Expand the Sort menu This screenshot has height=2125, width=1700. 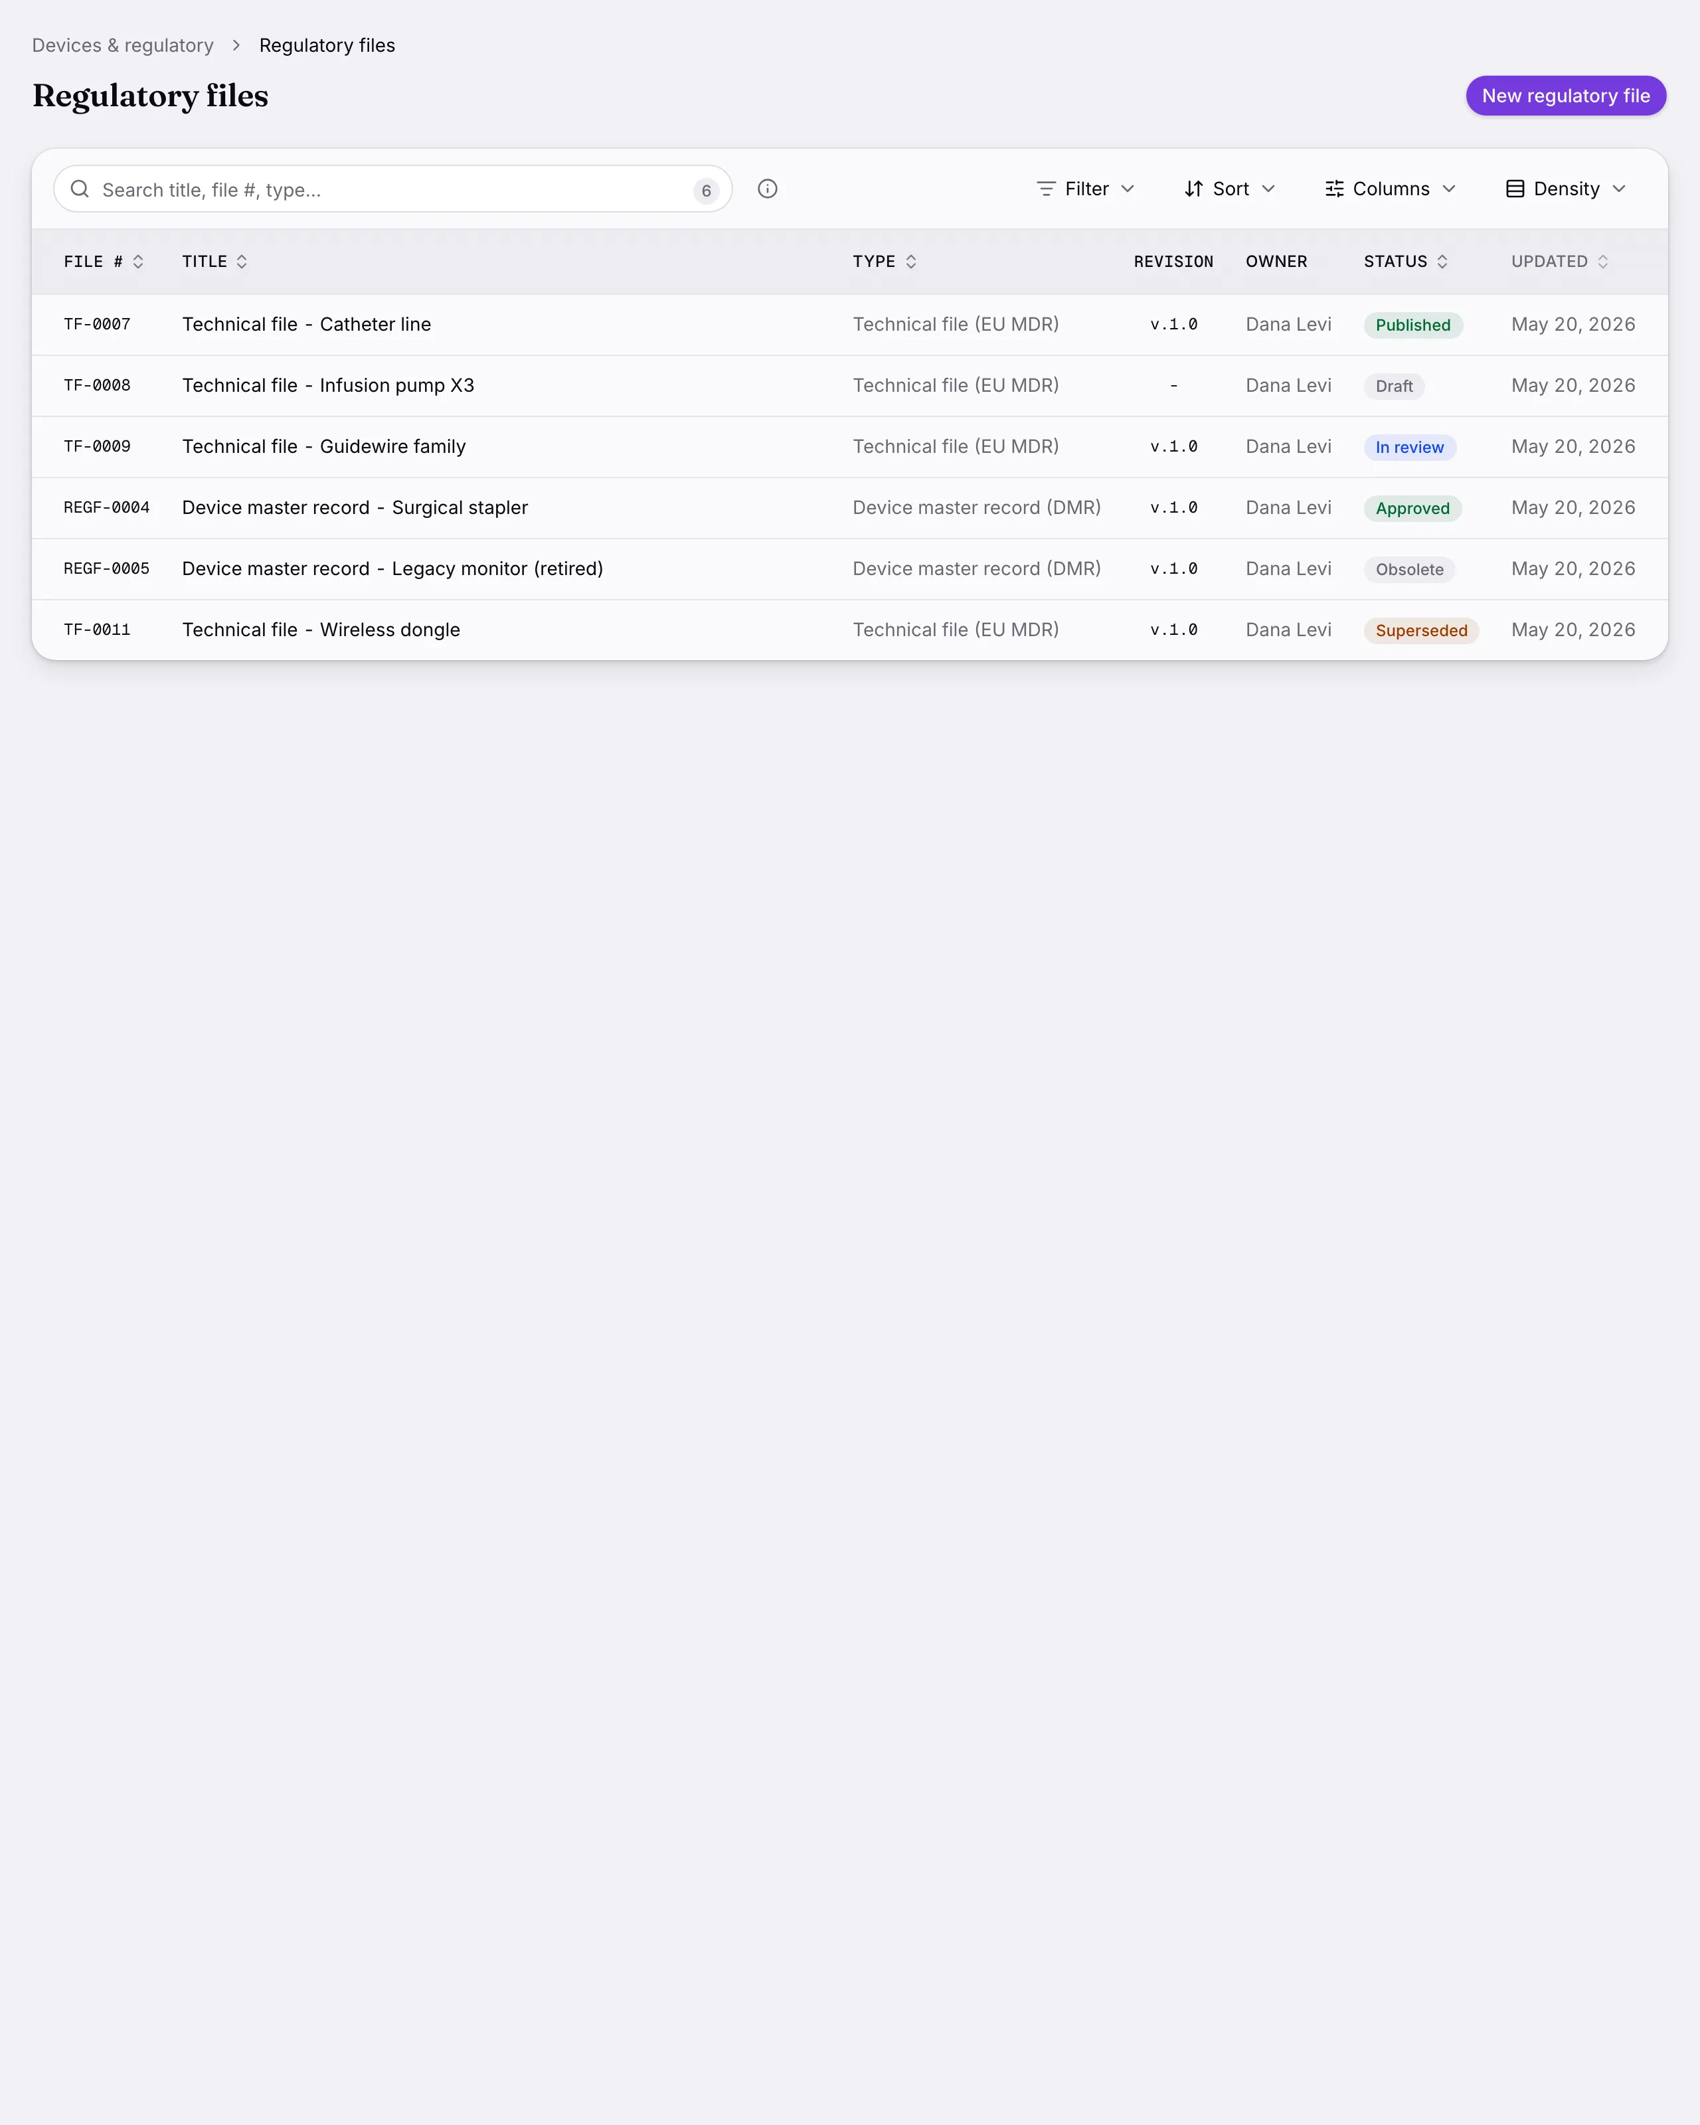1230,188
